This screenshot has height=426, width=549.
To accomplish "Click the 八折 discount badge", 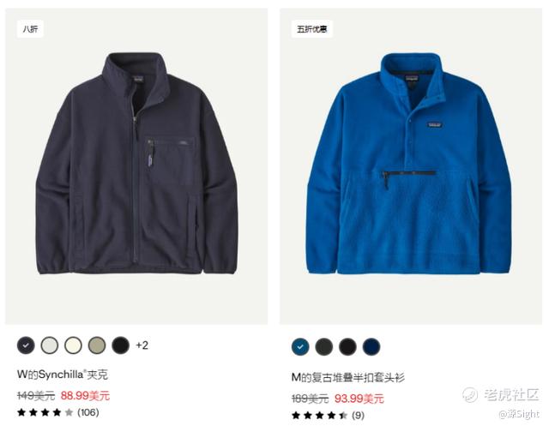I will pos(31,28).
